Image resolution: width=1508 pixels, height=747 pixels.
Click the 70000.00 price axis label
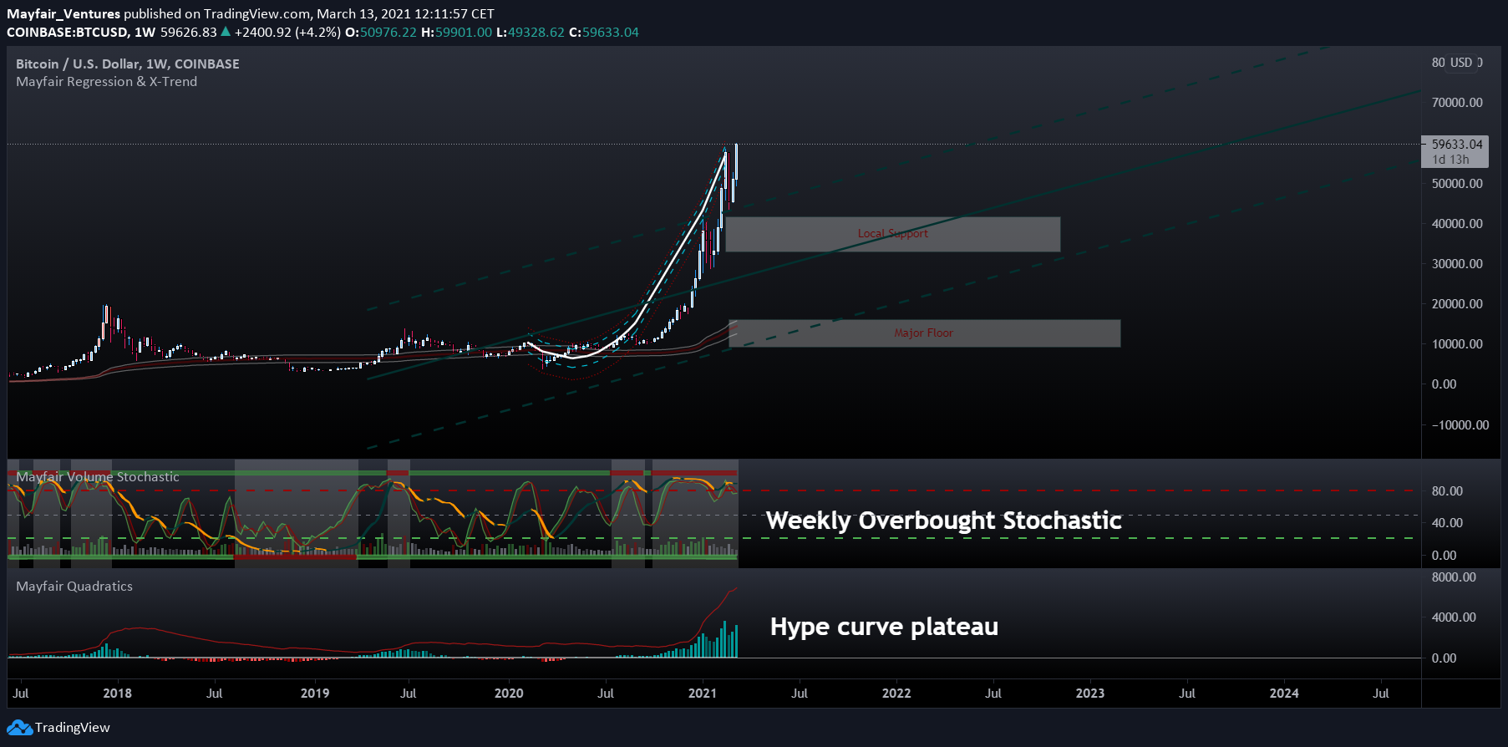(1457, 103)
